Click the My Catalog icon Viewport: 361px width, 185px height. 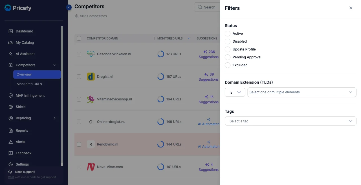[11, 43]
